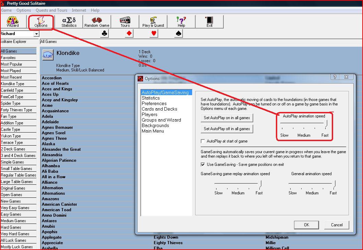Click the hearts suit button
363x250 pixels.
(x=154, y=34)
